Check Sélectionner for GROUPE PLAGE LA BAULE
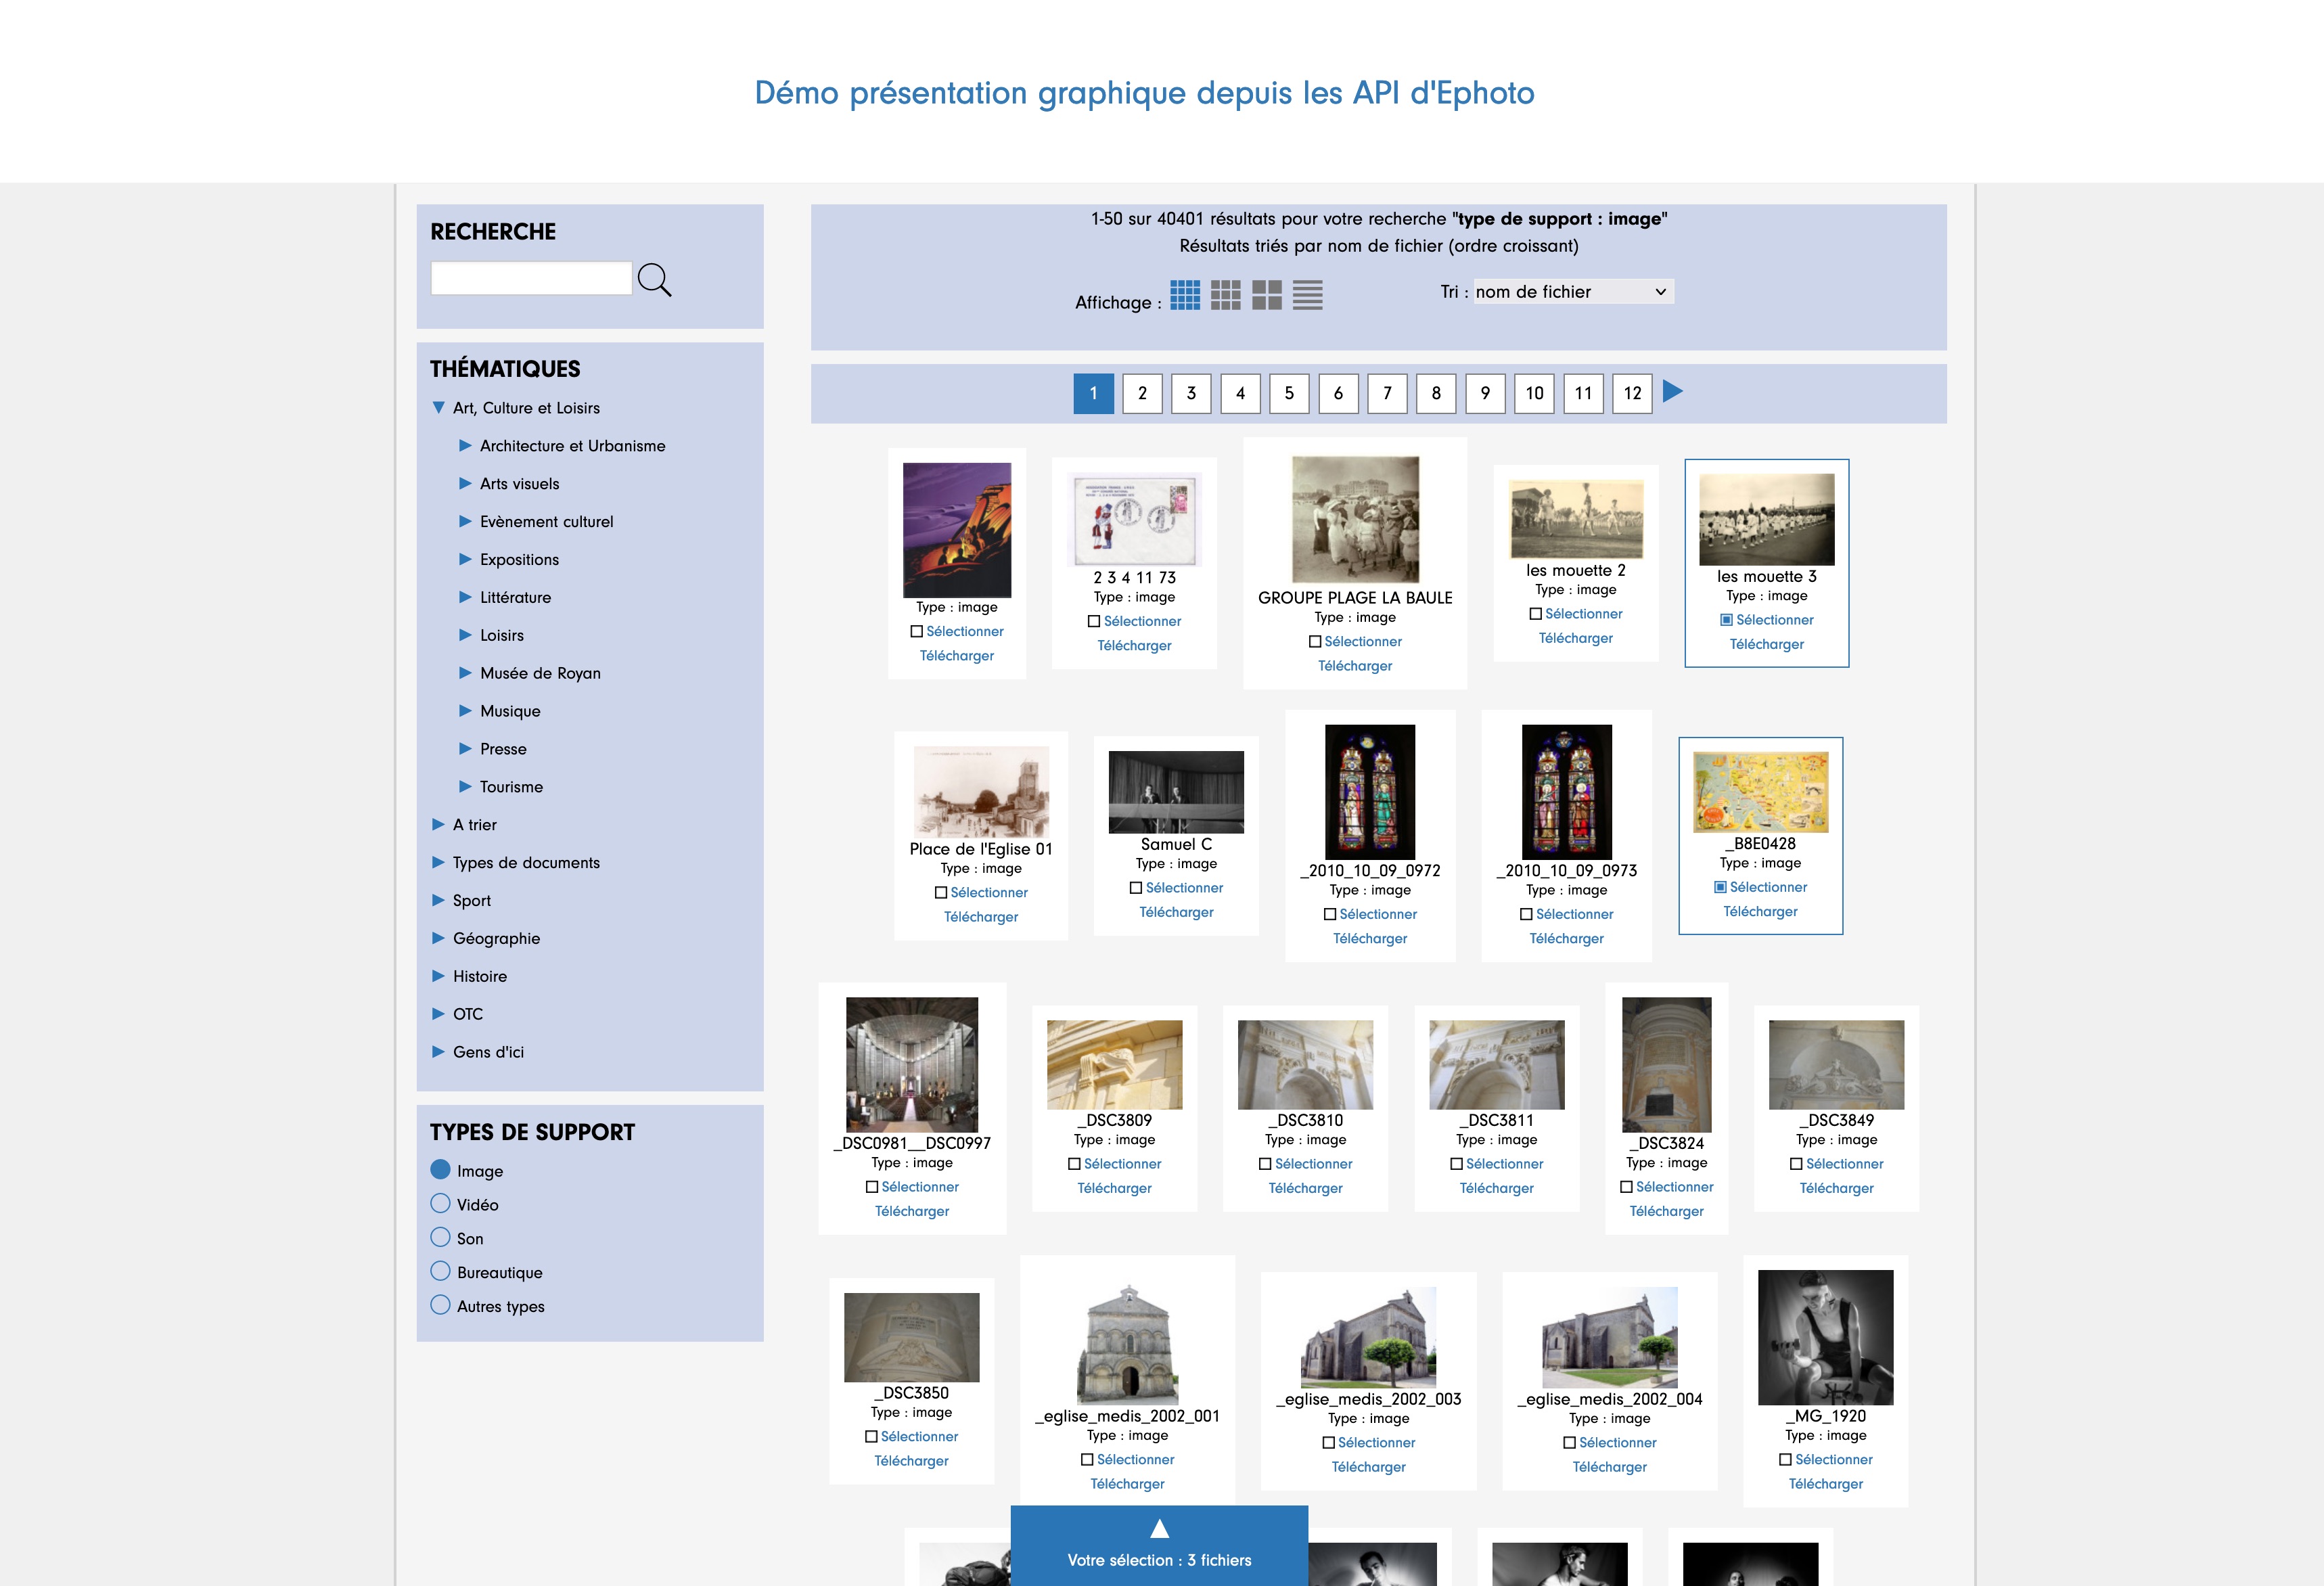 tap(1315, 642)
